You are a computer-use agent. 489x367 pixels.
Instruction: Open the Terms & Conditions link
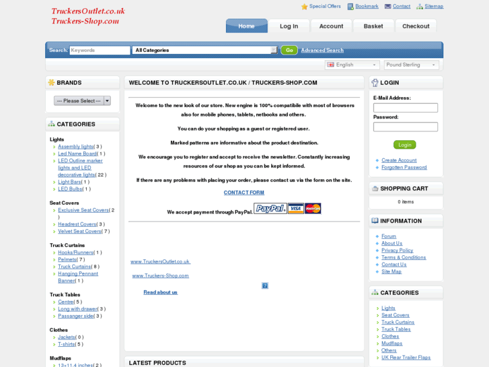(x=404, y=257)
